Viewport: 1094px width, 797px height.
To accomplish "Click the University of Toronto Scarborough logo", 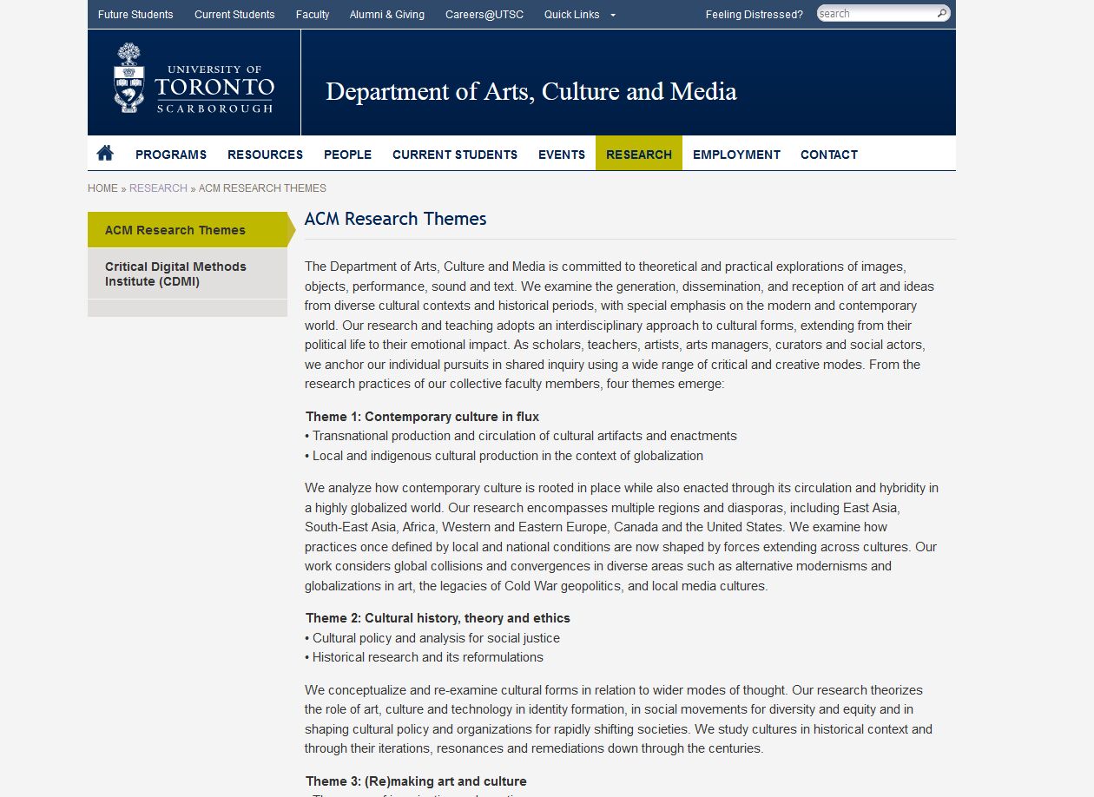I will 194,79.
